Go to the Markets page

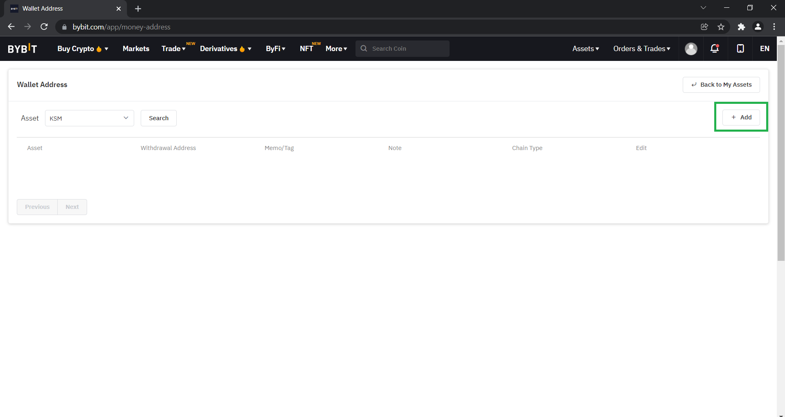pyautogui.click(x=136, y=49)
